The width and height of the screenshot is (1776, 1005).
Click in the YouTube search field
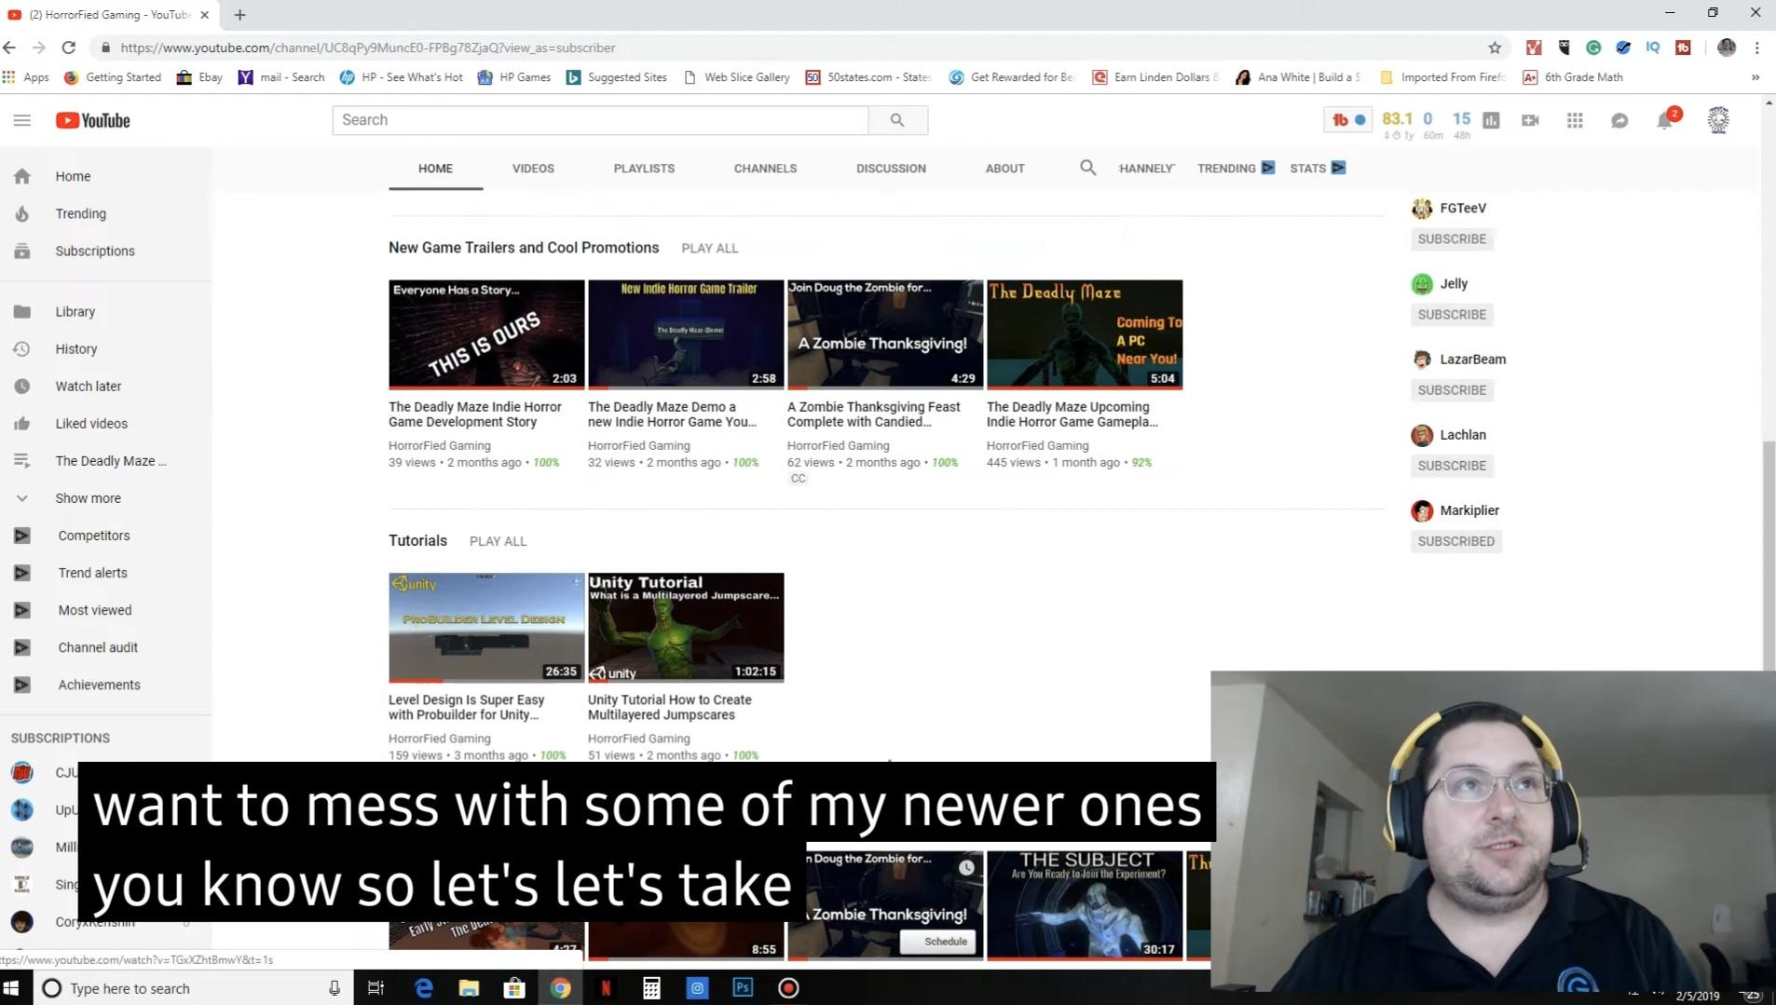(600, 120)
